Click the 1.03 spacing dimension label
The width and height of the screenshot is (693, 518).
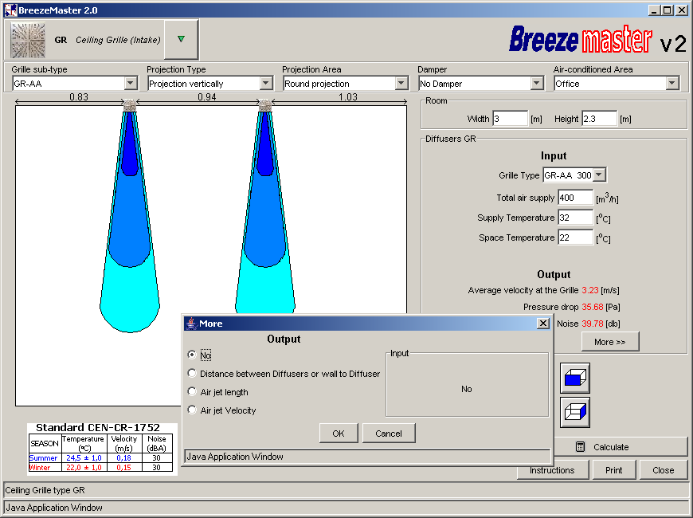click(x=348, y=97)
